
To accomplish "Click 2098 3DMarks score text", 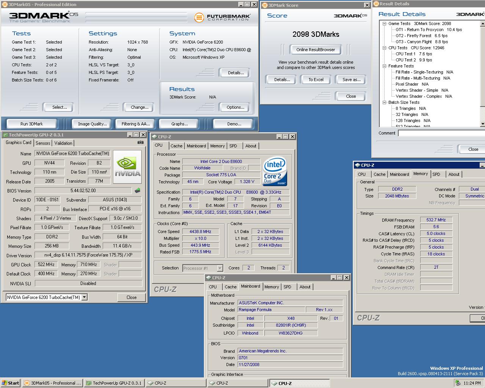I will click(316, 34).
